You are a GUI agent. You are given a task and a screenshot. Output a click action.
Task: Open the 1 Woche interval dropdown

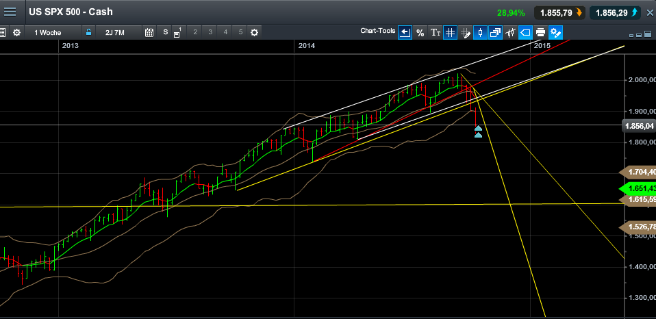coord(53,32)
